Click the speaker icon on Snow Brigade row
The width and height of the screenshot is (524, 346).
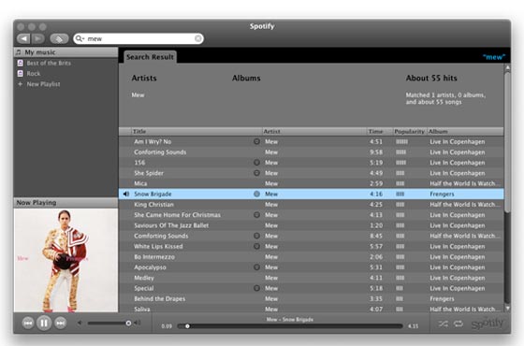(126, 195)
